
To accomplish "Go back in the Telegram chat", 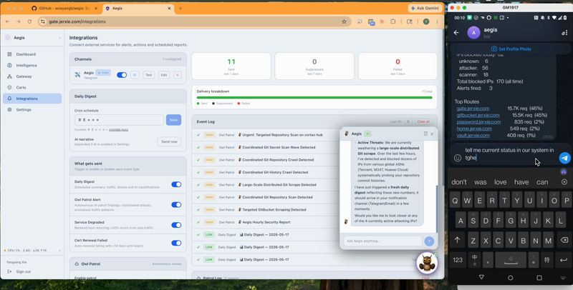I will pyautogui.click(x=456, y=32).
